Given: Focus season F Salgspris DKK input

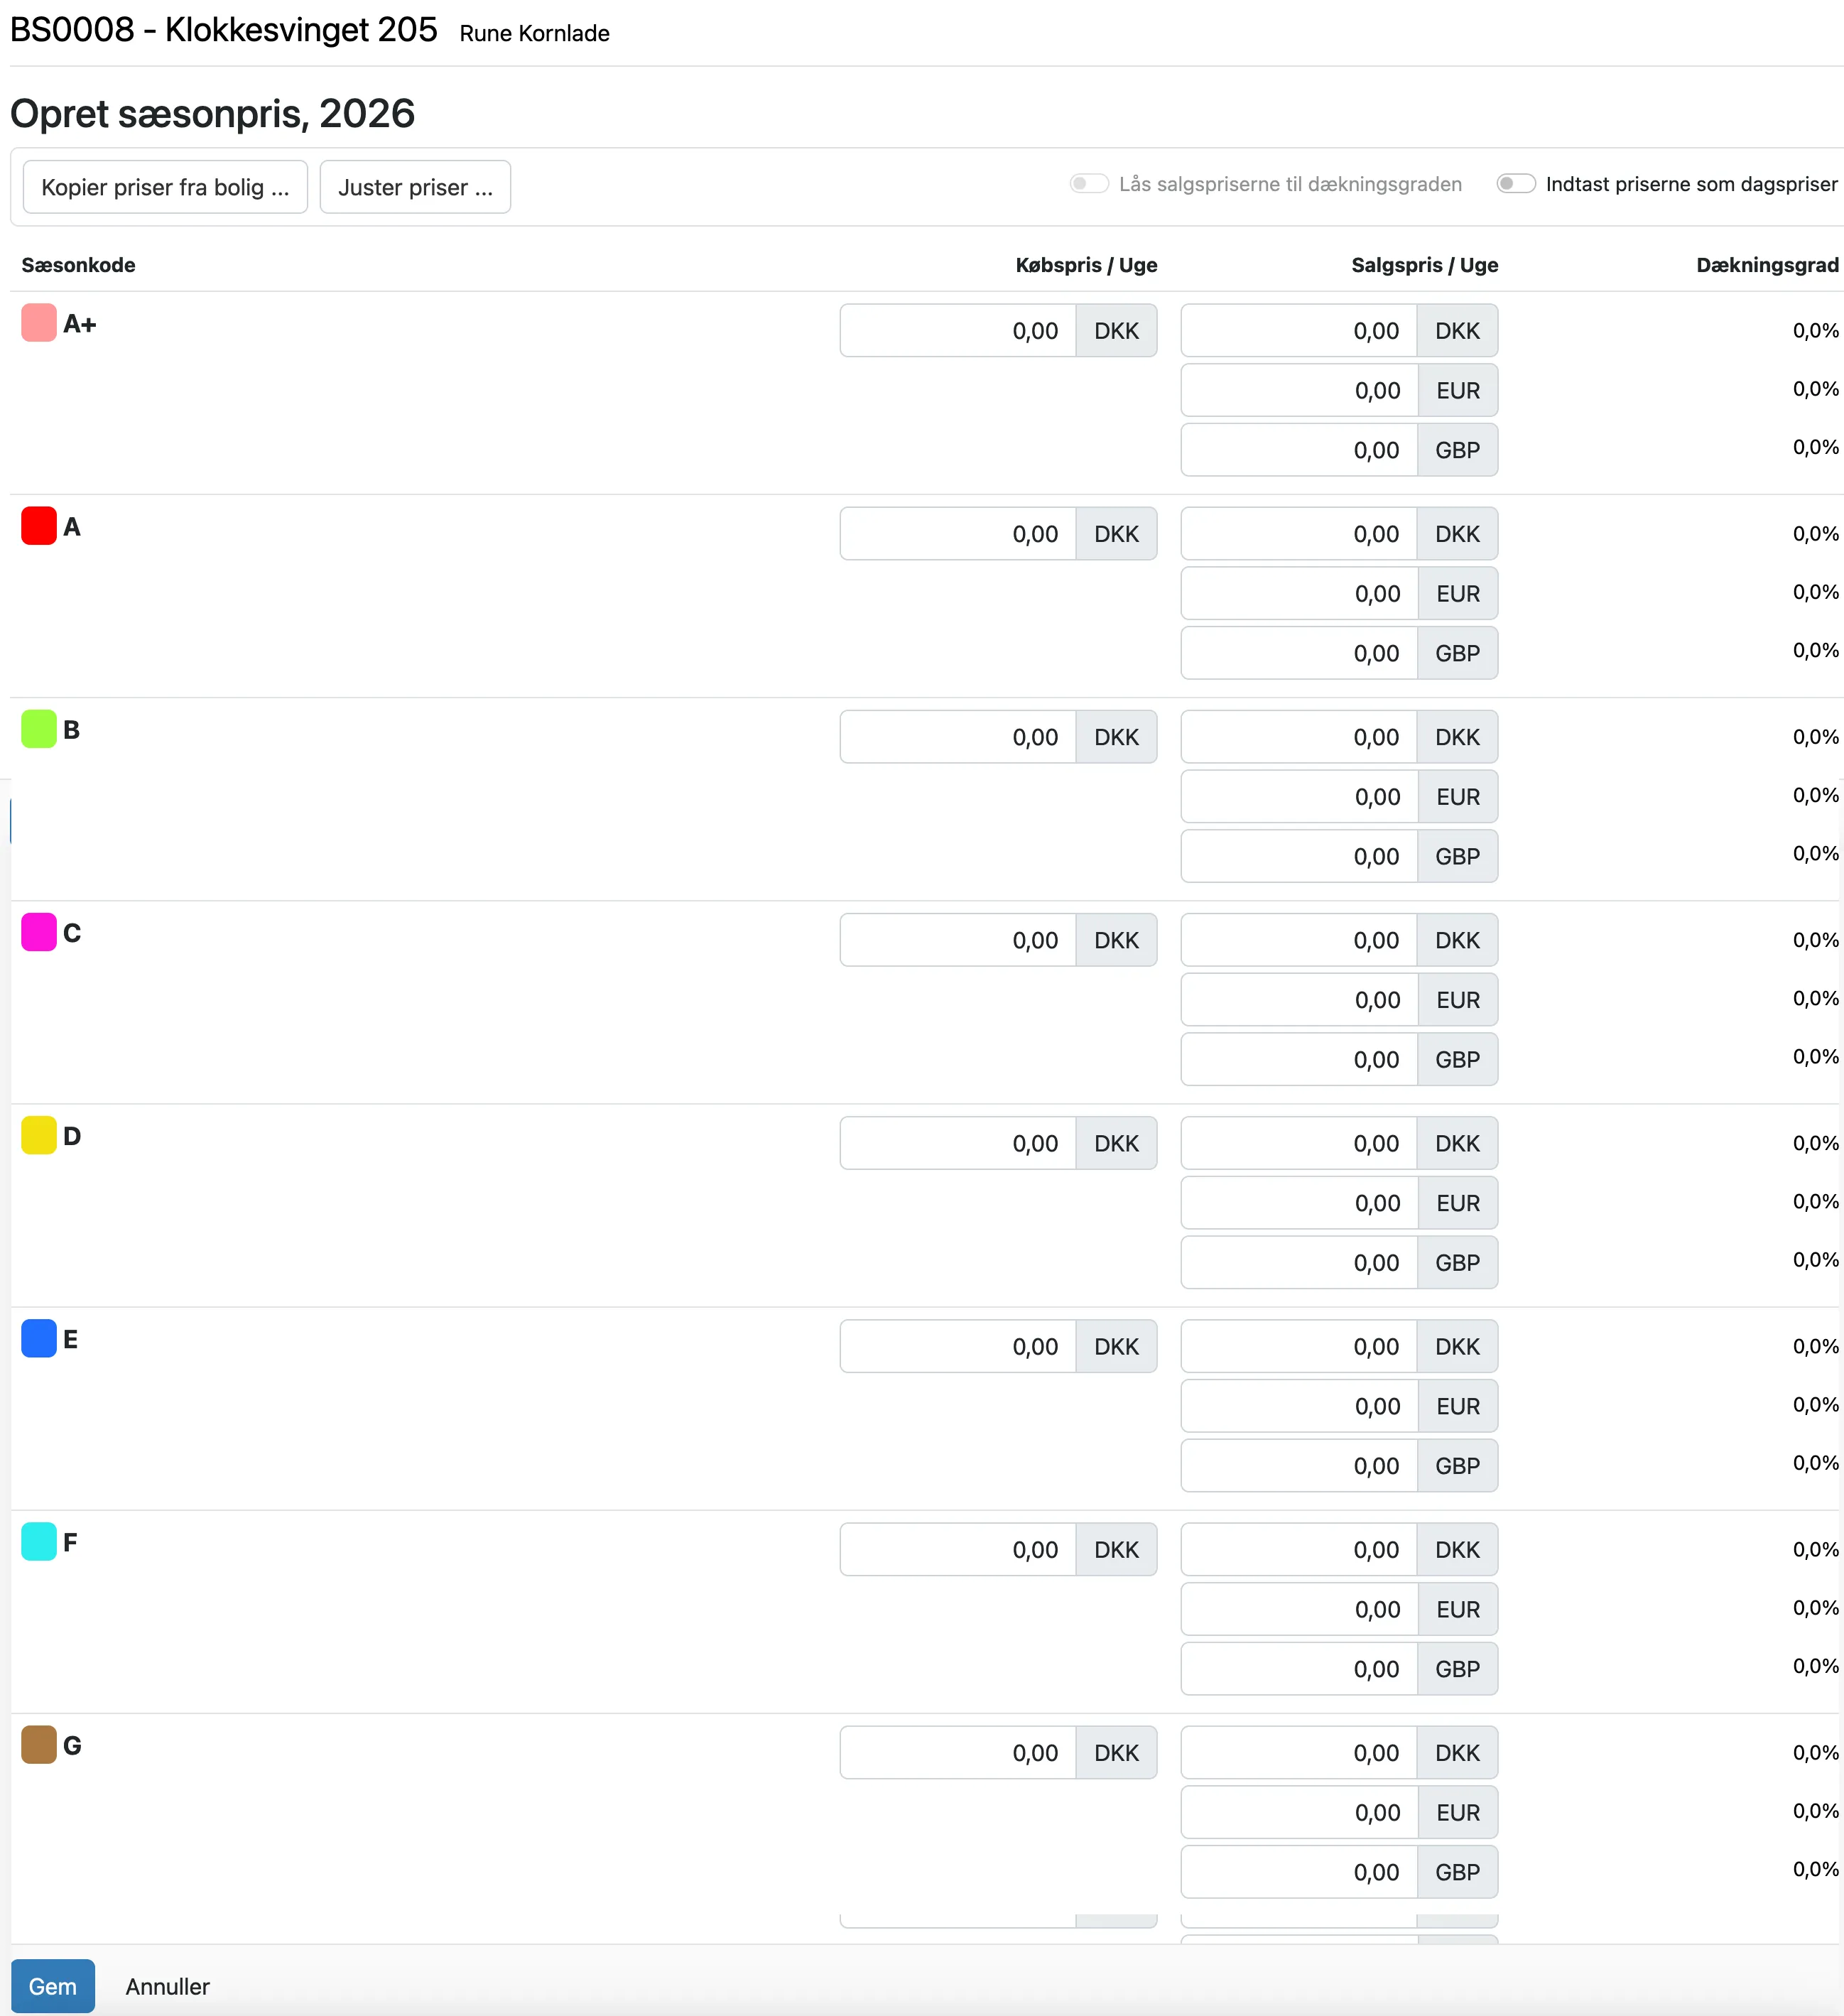Looking at the screenshot, I should 1298,1549.
